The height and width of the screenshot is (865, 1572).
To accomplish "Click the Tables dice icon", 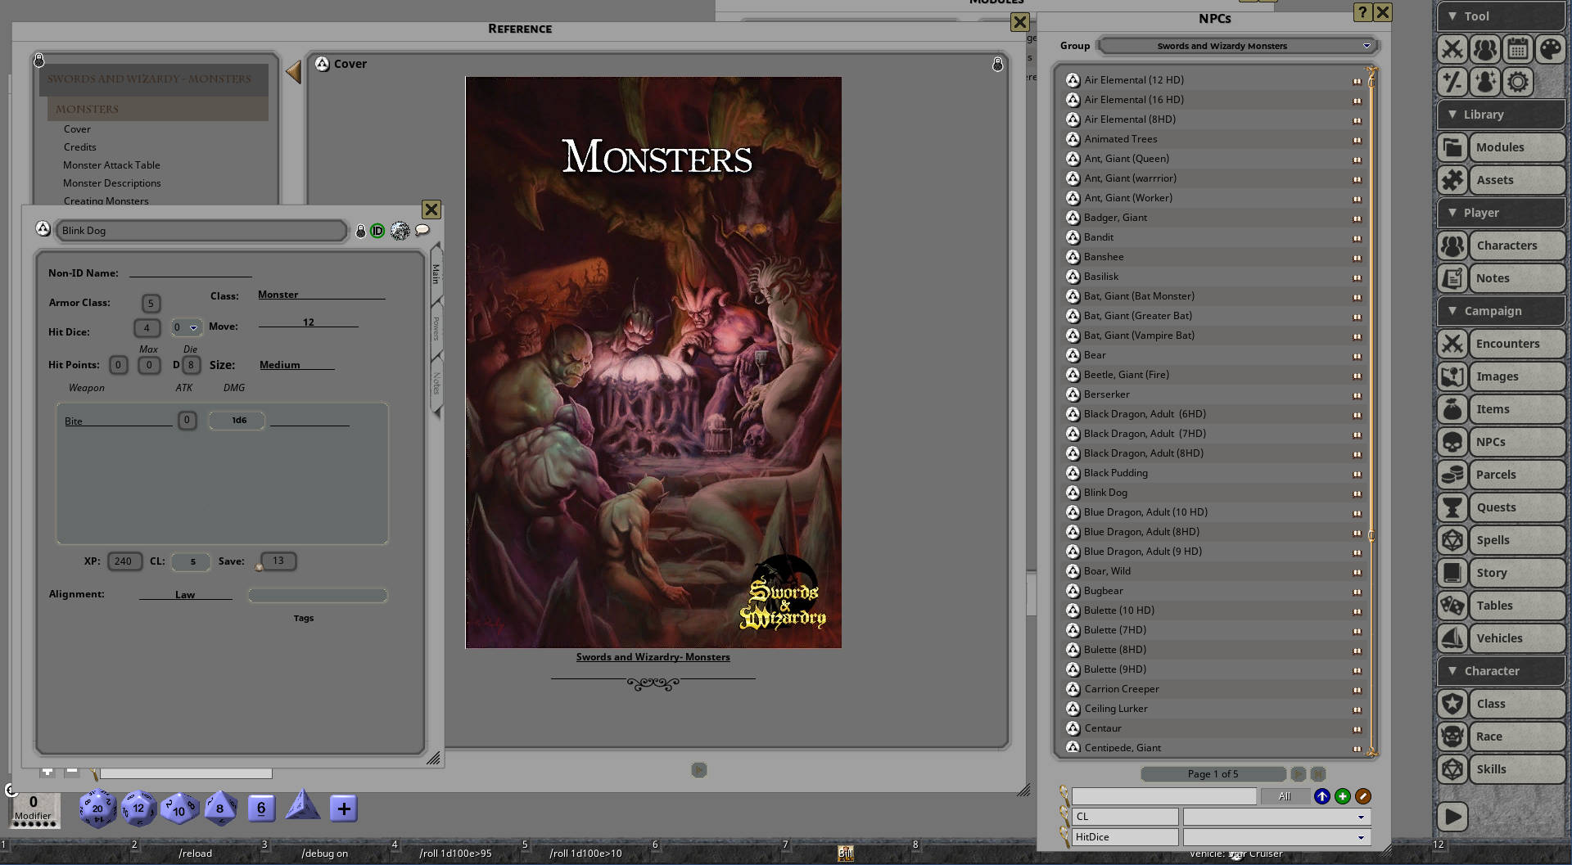I will [x=1452, y=606].
